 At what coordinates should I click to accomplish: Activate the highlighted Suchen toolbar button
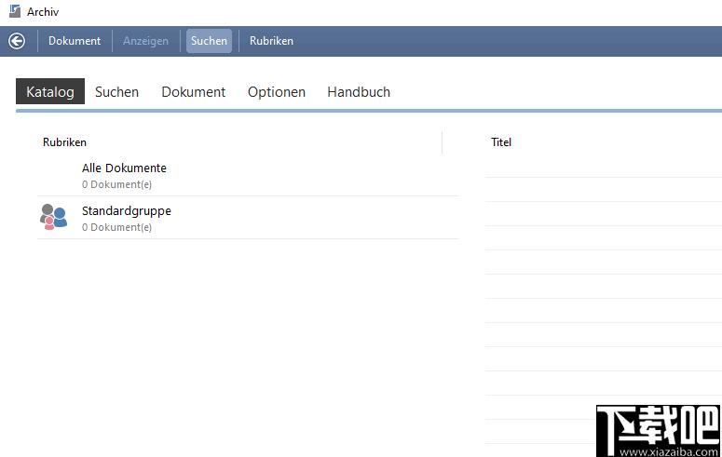209,41
